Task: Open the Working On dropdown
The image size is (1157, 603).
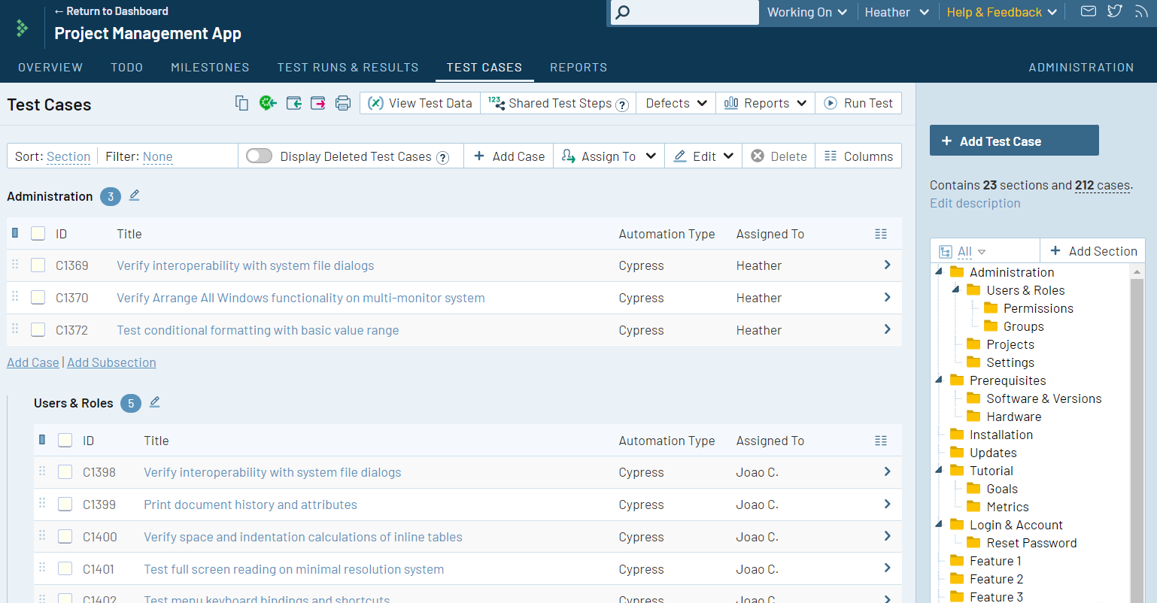Action: tap(806, 12)
